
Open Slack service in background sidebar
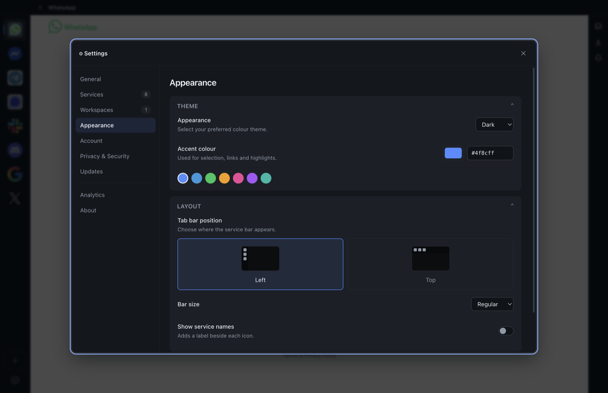tap(15, 126)
